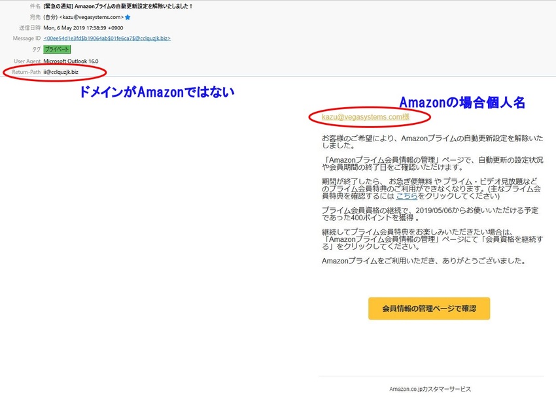Click the 件名 header label
Screen dimensions: 556x400
point(35,7)
